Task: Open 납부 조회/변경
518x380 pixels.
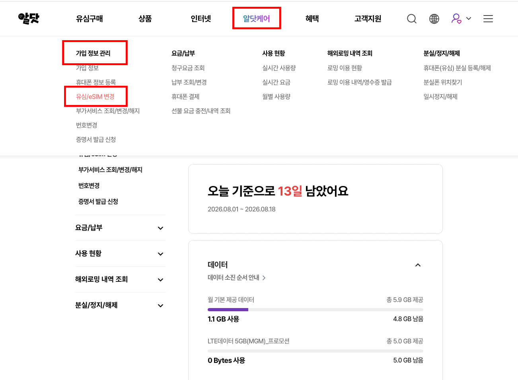Action: click(x=189, y=82)
